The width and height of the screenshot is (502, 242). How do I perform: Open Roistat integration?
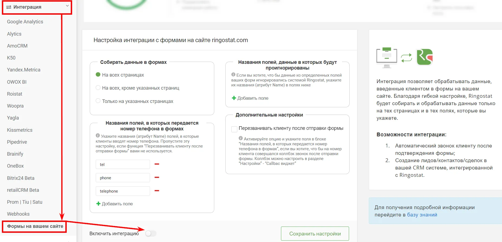click(15, 94)
